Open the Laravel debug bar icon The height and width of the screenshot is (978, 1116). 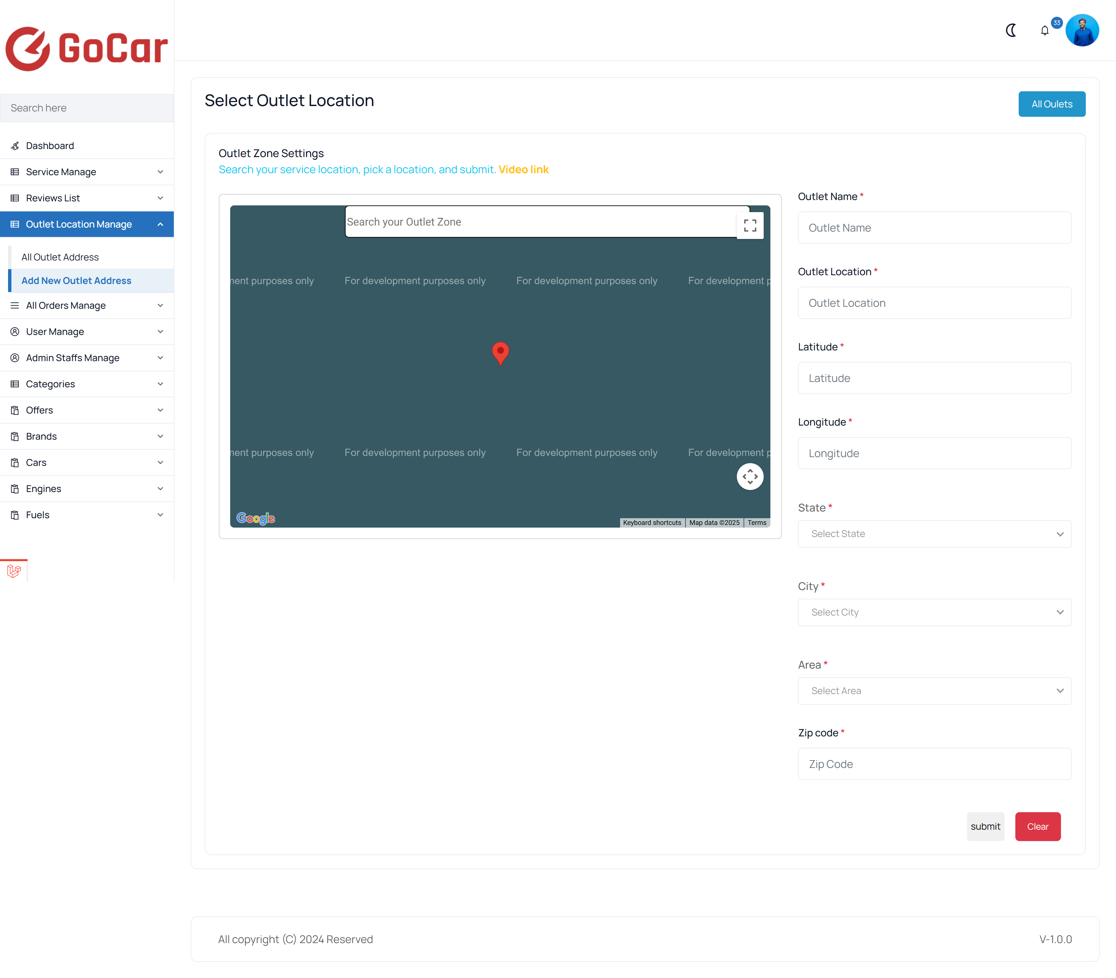coord(14,571)
